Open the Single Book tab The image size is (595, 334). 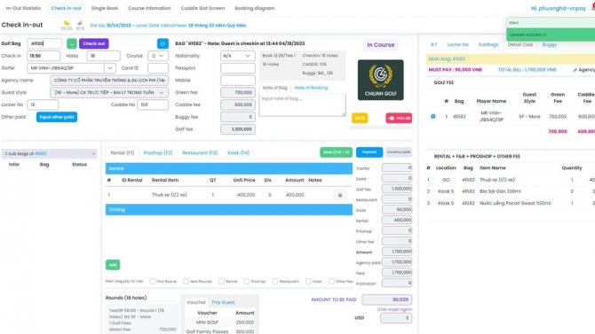105,8
